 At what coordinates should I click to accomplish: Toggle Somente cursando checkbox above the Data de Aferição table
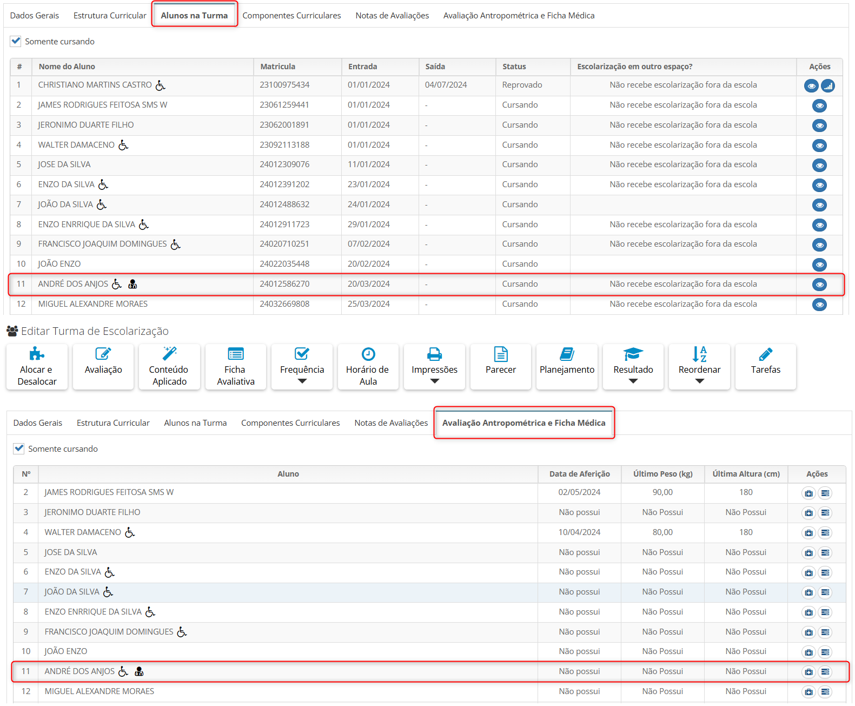[x=19, y=448]
